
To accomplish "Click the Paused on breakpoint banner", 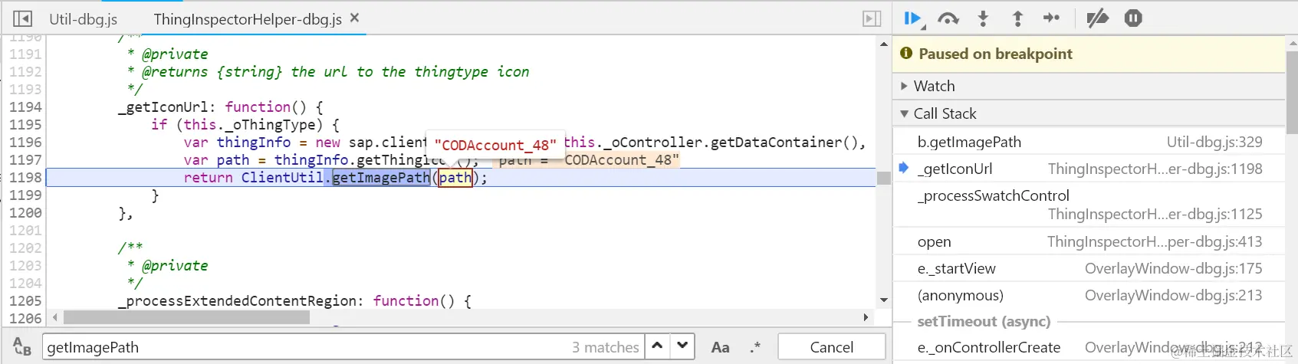I will [1089, 54].
